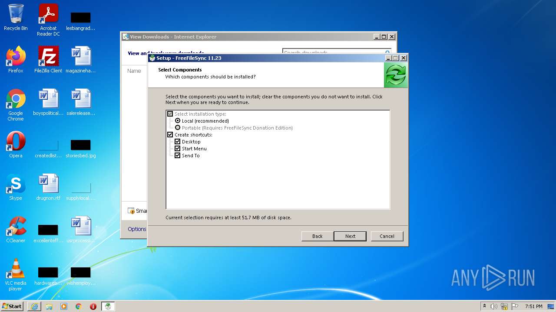Open the Skype desktop shortcut
Image resolution: width=556 pixels, height=312 pixels.
(x=16, y=187)
